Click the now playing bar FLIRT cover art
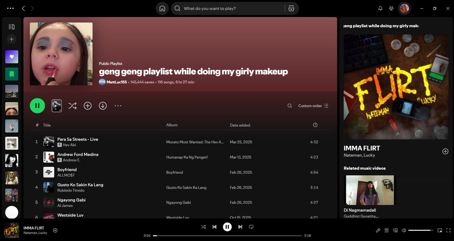The image size is (454, 241). point(12,230)
